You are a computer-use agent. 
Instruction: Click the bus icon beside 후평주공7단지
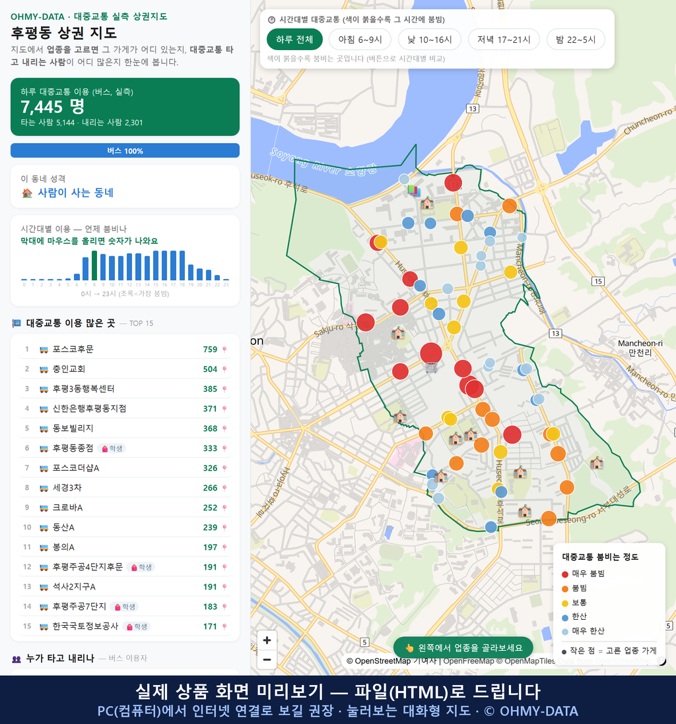[x=44, y=607]
